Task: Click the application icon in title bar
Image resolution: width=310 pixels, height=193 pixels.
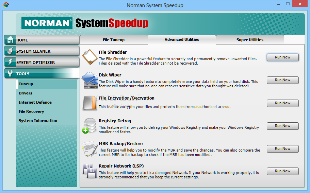Action: click(x=6, y=5)
